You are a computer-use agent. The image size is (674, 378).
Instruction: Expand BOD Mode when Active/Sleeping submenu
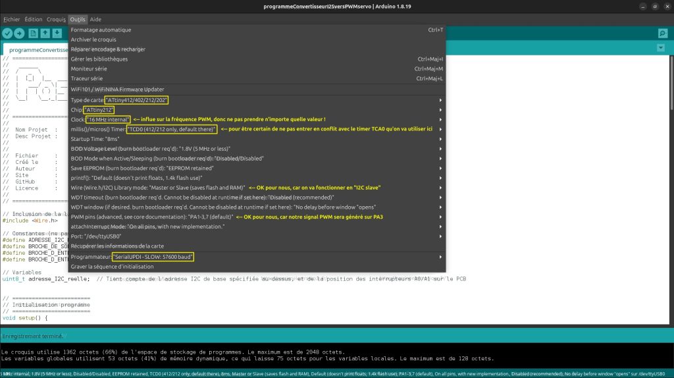[257, 158]
